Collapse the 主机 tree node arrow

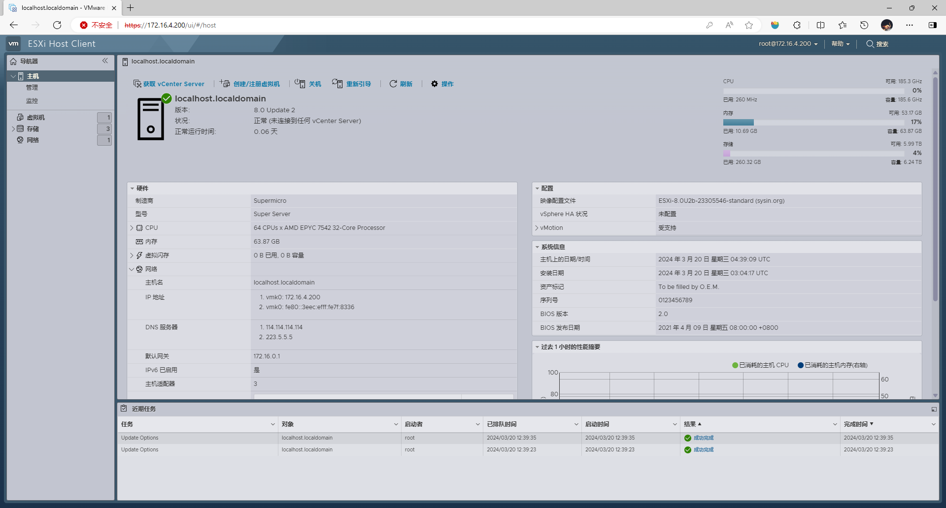pyautogui.click(x=13, y=76)
